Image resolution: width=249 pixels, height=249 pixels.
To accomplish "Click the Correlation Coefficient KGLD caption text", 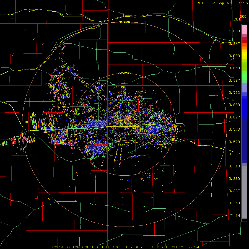I will pyautogui.click(x=126, y=247).
